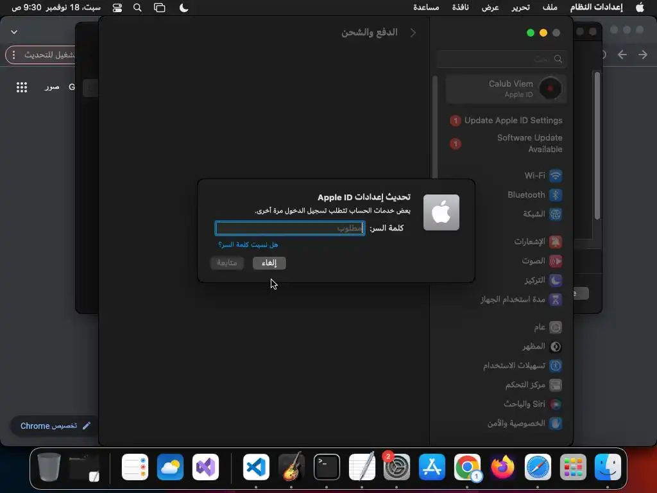The height and width of the screenshot is (493, 657).
Task: Click هل نسيت كلمة السر؟ link
Action: click(x=248, y=245)
